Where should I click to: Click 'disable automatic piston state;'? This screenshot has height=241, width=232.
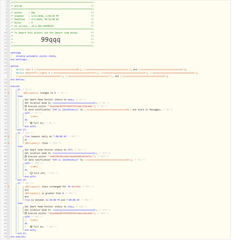coord(36,56)
